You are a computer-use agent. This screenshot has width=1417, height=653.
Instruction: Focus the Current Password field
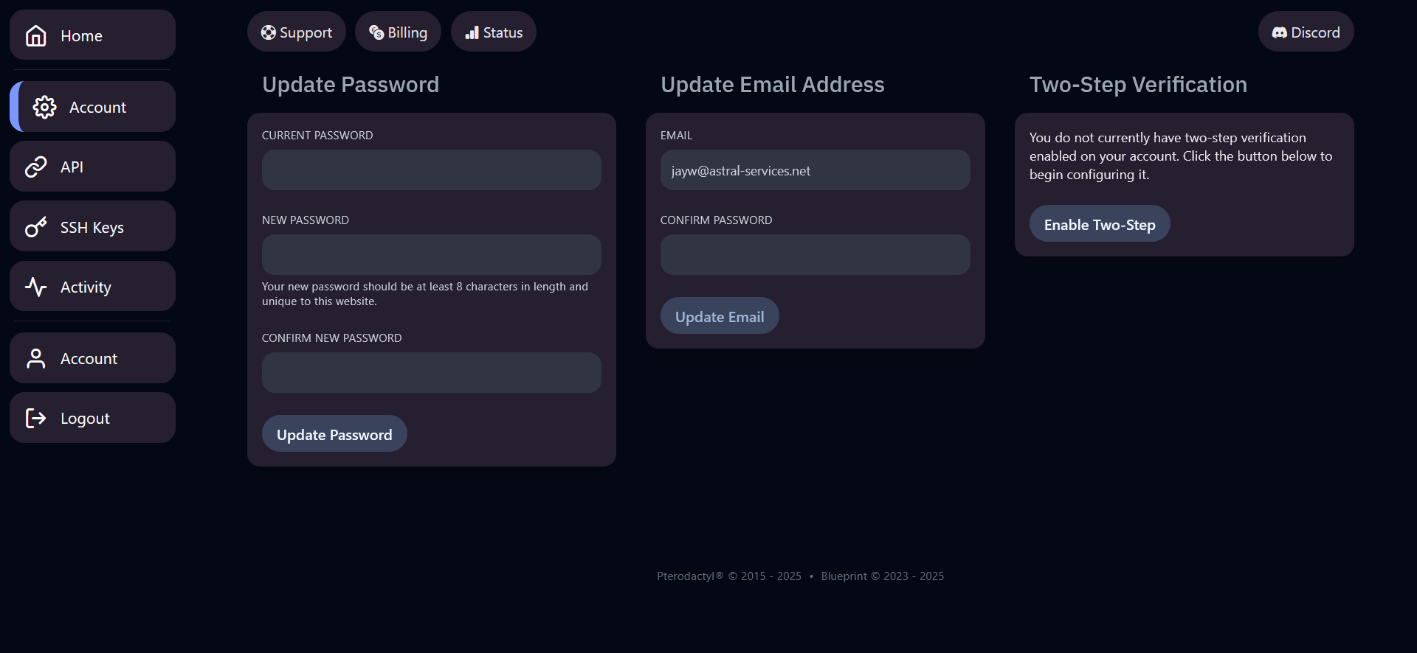click(x=431, y=170)
